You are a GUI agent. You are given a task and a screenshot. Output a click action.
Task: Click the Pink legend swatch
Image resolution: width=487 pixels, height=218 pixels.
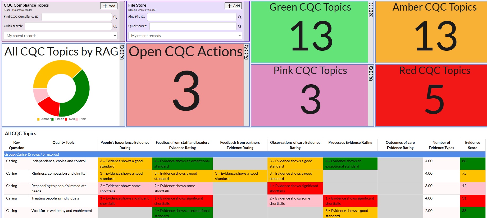pos(77,119)
